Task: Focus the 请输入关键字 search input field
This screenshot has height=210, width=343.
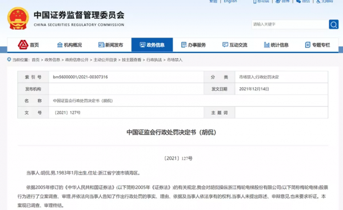Action: tap(290, 24)
